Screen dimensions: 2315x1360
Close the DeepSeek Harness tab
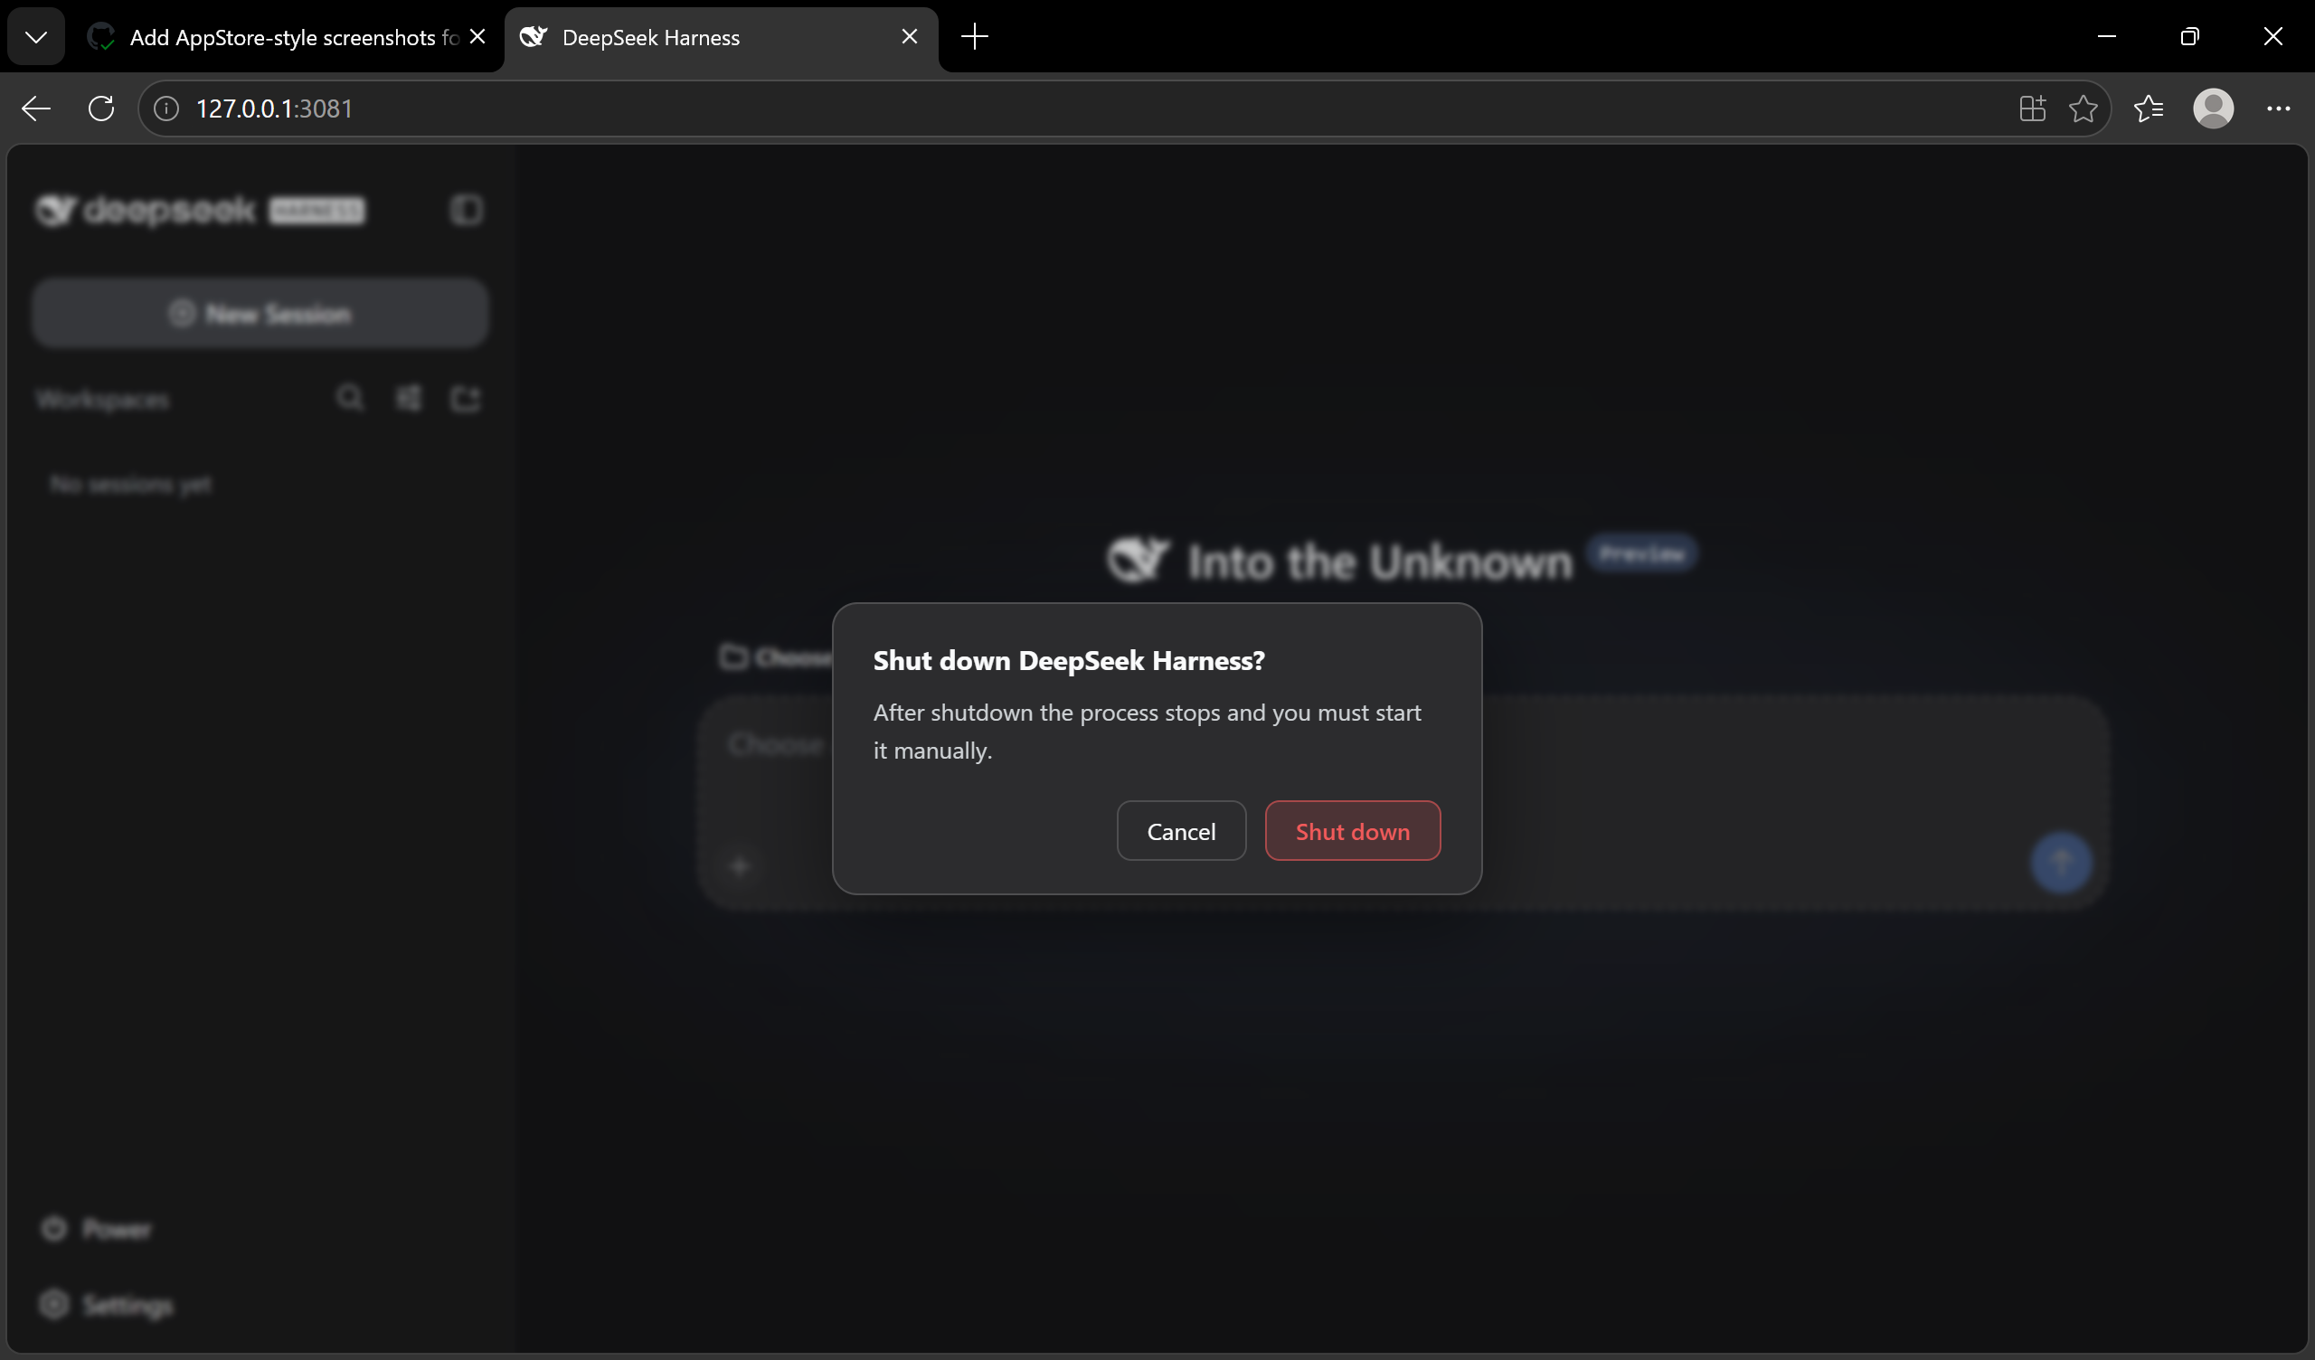click(x=910, y=37)
